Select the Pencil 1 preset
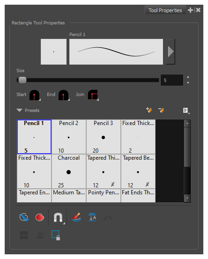This screenshot has height=259, width=208. point(34,137)
